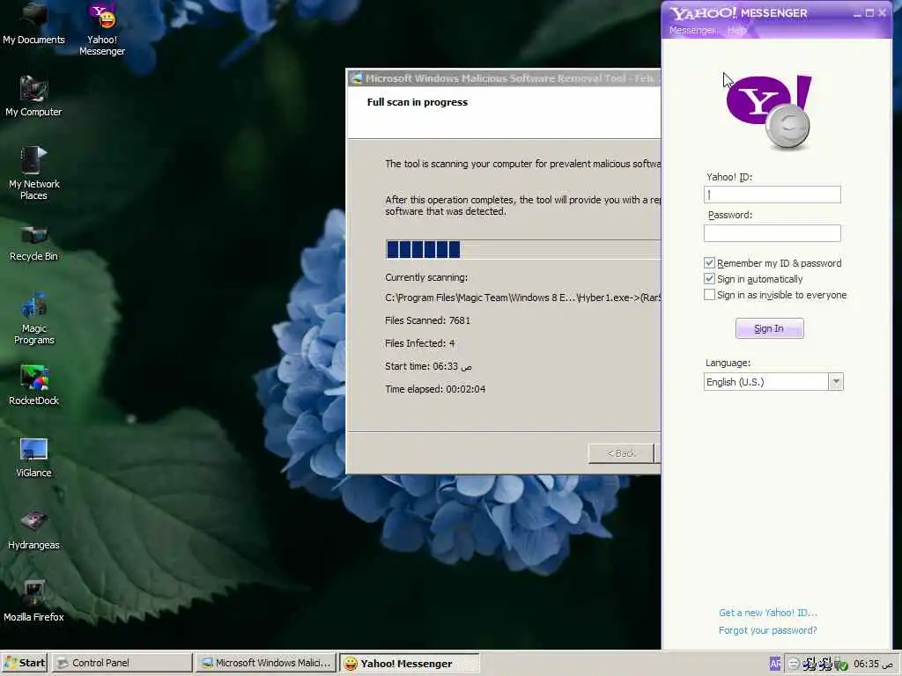Viewport: 902px width, 676px height.
Task: Select the My Computer desktop icon
Action: pyautogui.click(x=33, y=96)
